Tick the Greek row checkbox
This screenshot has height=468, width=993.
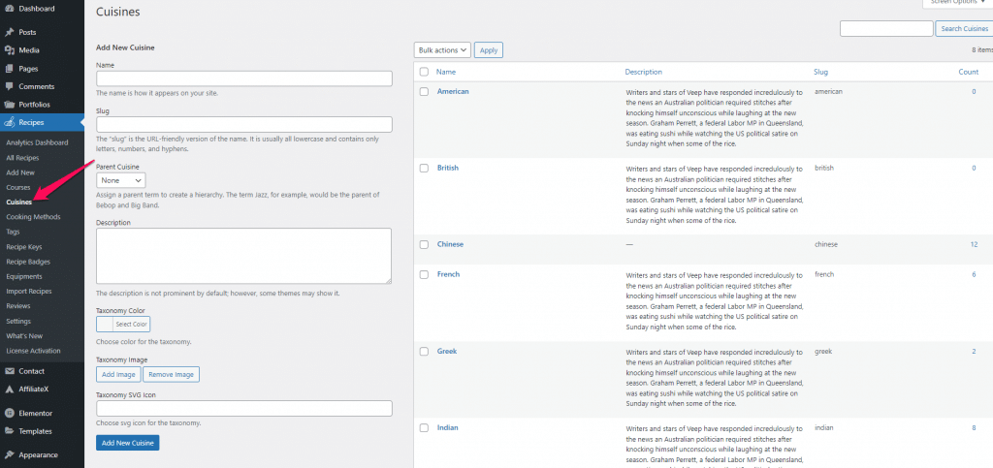coord(425,352)
